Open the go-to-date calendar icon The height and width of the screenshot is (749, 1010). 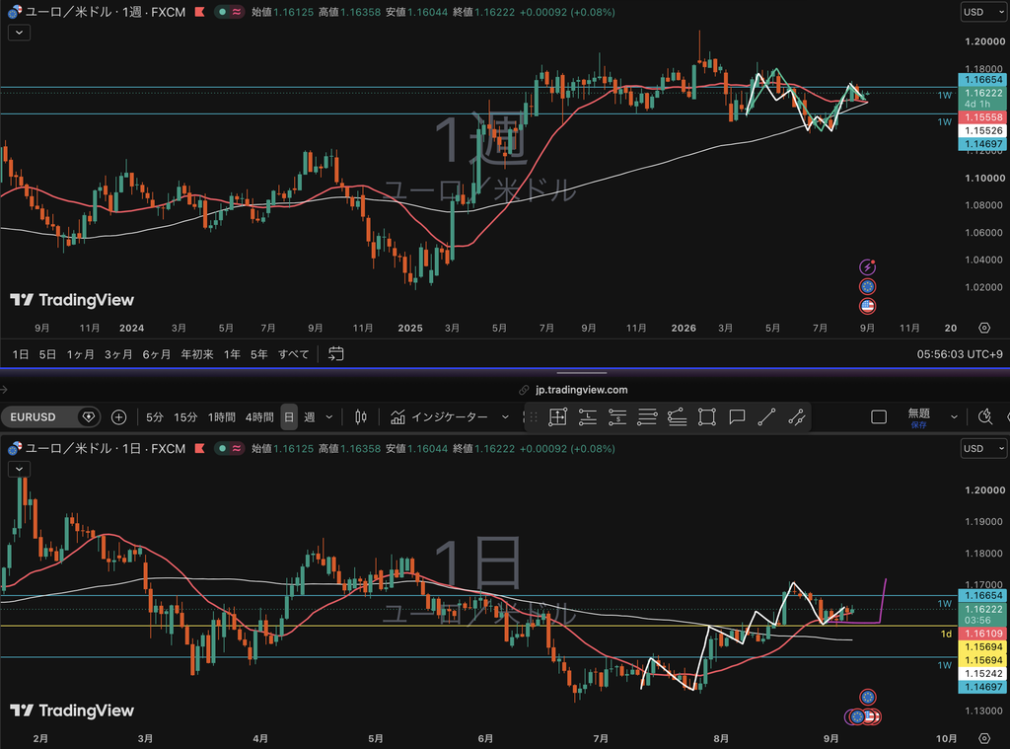tap(335, 354)
